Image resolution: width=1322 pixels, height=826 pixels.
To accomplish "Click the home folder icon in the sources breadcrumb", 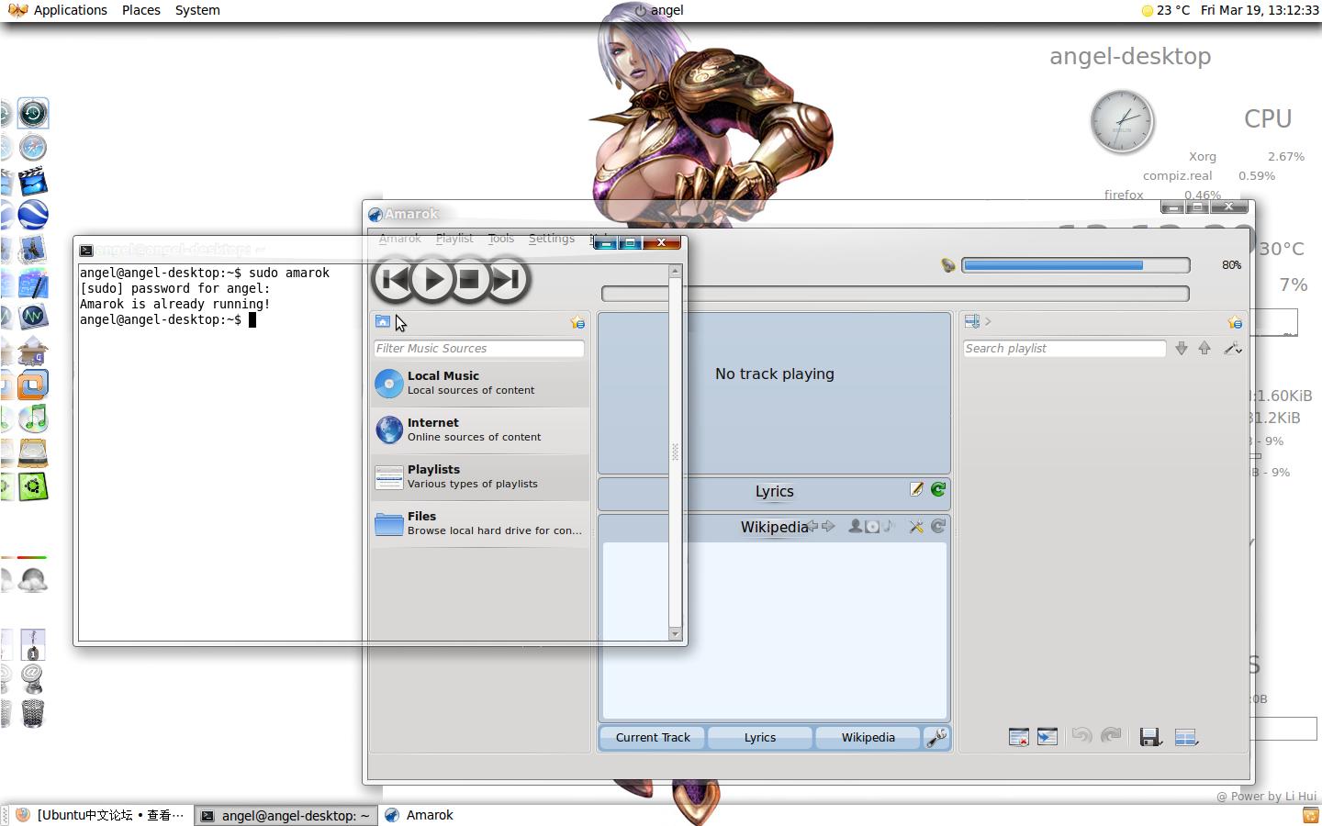I will click(x=383, y=321).
